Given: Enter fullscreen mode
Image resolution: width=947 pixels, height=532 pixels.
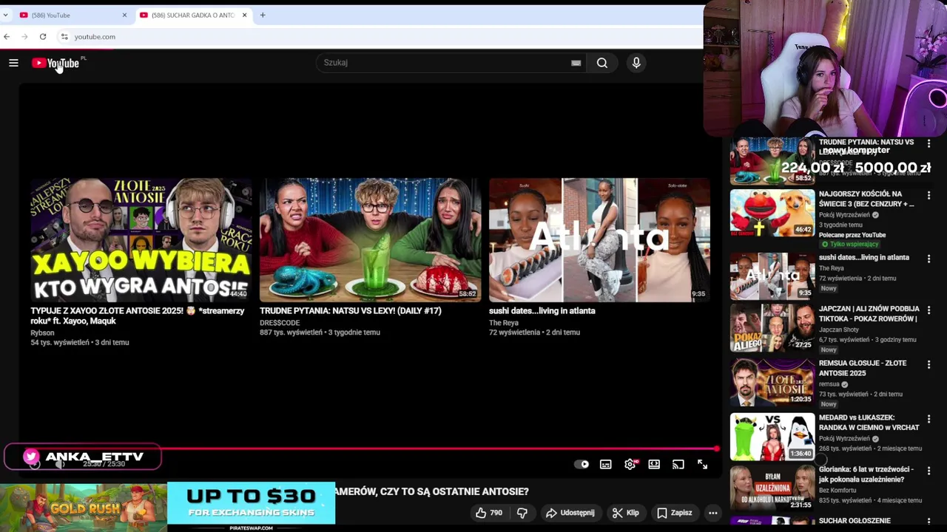Looking at the screenshot, I should tap(702, 464).
